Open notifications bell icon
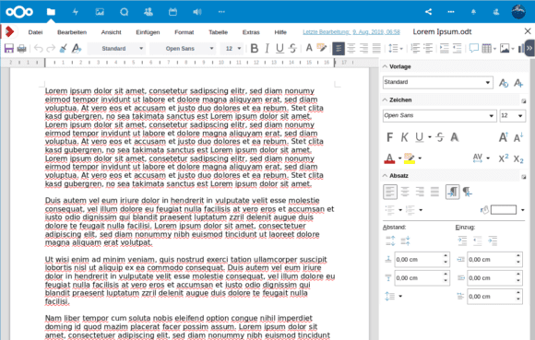 473,12
